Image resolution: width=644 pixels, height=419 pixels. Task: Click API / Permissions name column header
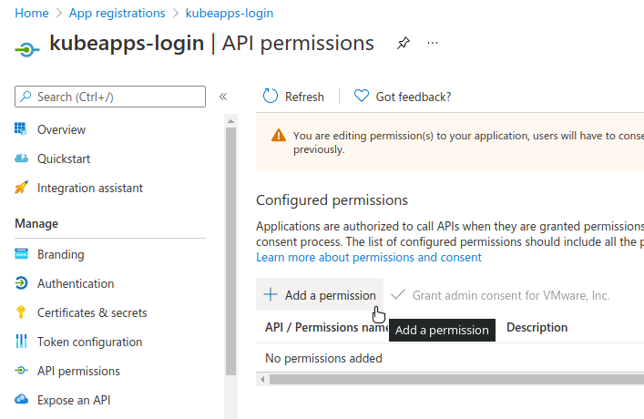(x=326, y=327)
